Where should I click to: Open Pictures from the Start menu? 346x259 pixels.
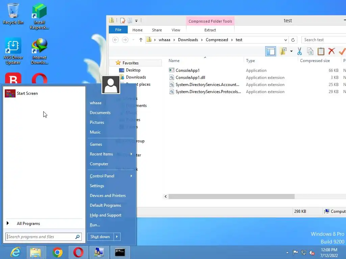[97, 122]
